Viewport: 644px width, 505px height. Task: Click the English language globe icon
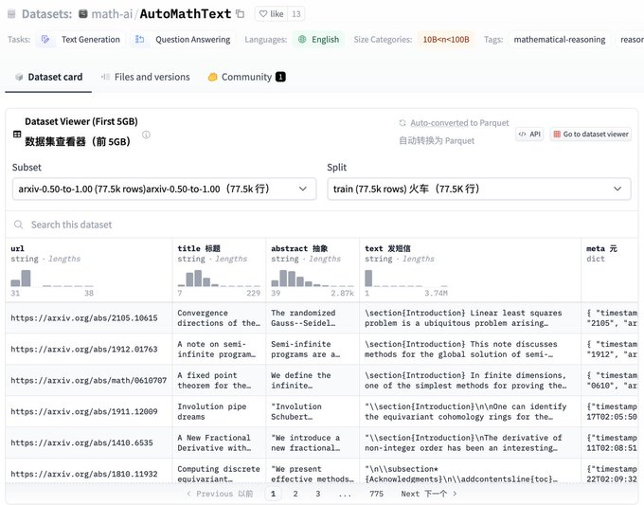302,40
